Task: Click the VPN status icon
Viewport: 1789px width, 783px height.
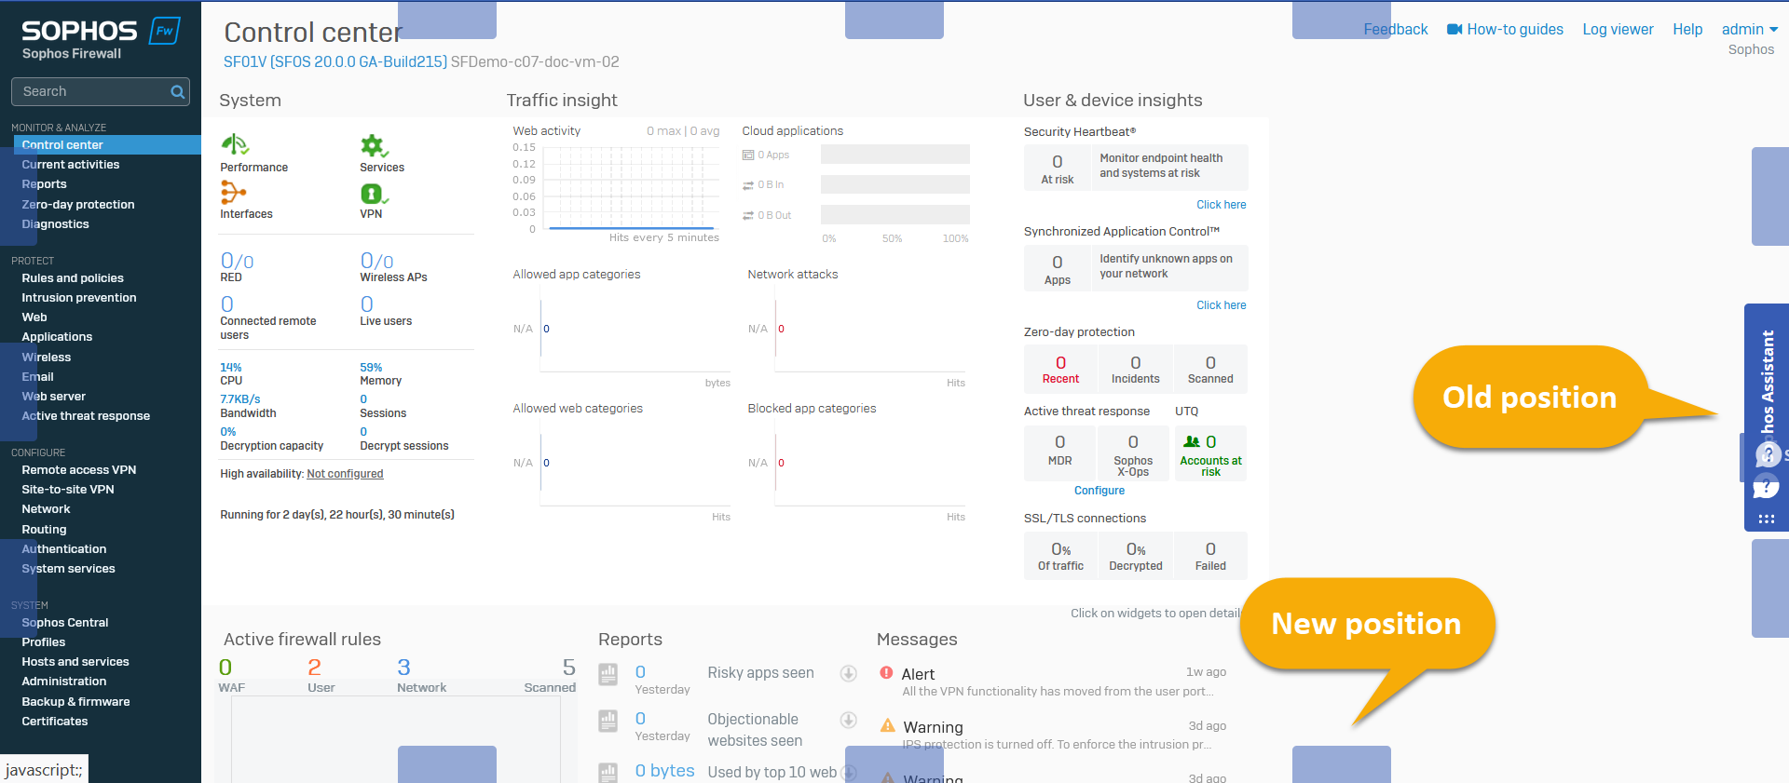Action: pyautogui.click(x=373, y=194)
